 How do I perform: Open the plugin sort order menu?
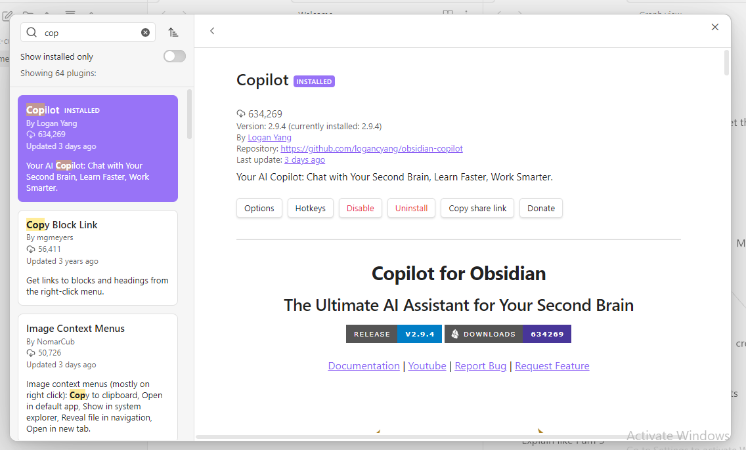click(x=173, y=32)
